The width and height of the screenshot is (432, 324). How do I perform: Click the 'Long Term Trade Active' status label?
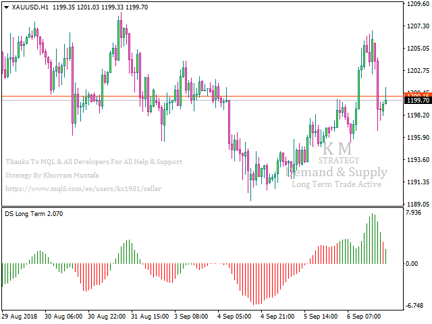336,184
